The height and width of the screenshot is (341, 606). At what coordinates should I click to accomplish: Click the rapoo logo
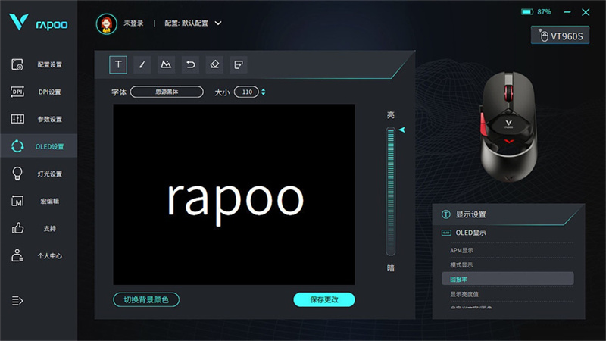[x=39, y=23]
